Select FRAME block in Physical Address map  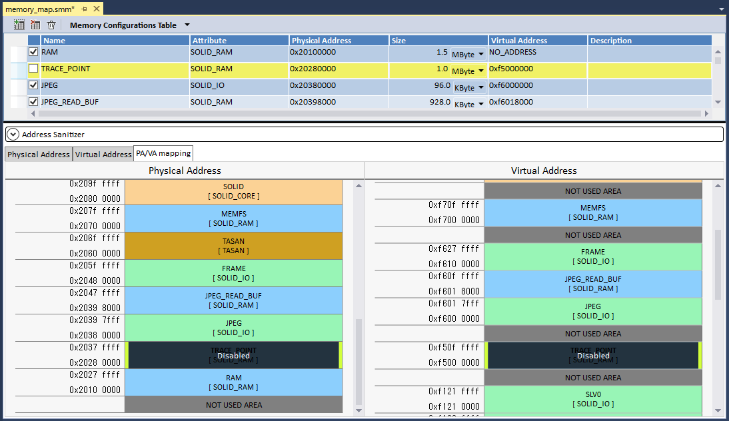pyautogui.click(x=234, y=273)
